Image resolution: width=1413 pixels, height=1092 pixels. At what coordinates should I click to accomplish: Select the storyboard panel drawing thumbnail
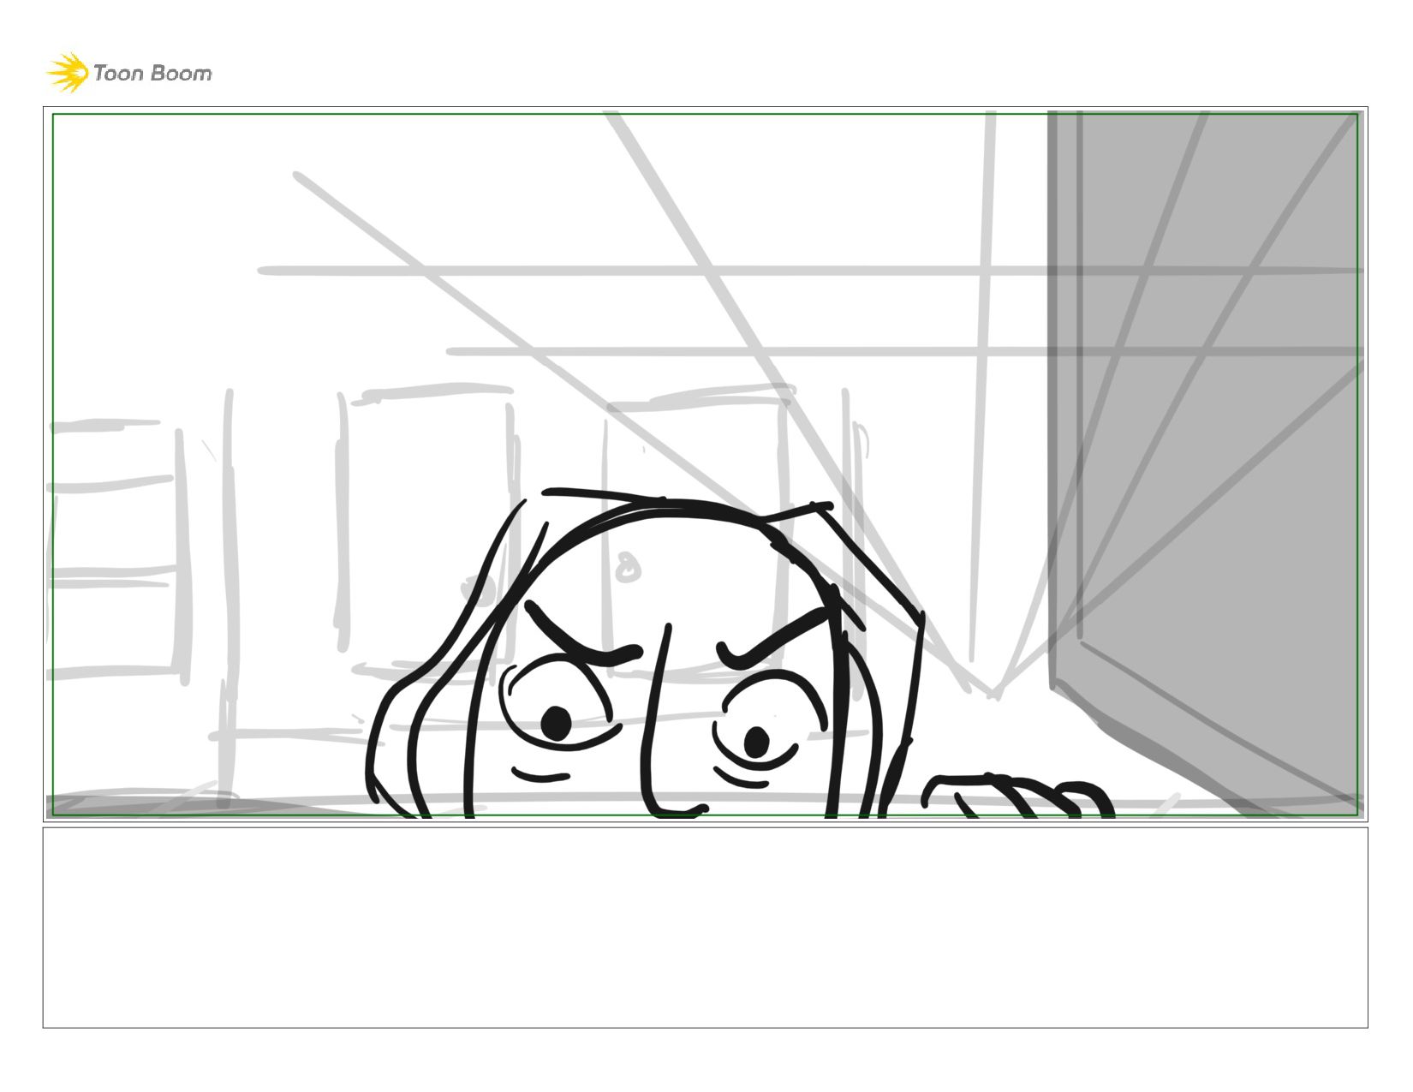[705, 464]
